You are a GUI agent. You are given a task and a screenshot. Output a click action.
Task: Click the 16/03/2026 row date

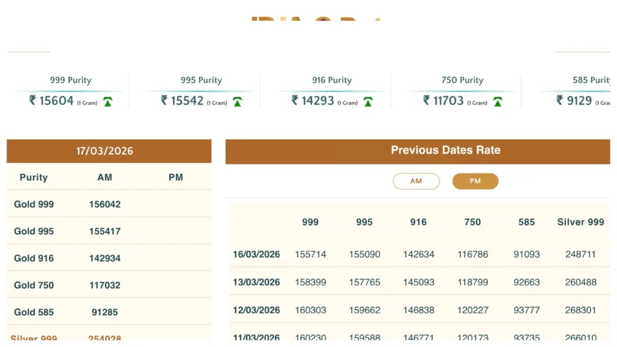[x=257, y=255]
